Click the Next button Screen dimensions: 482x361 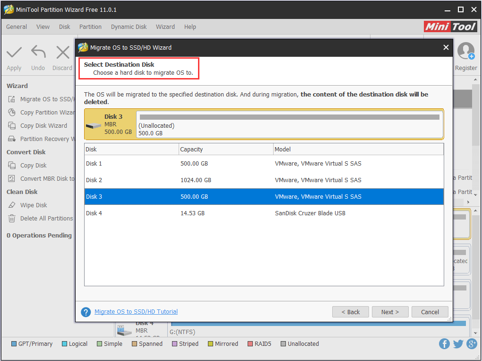point(390,312)
